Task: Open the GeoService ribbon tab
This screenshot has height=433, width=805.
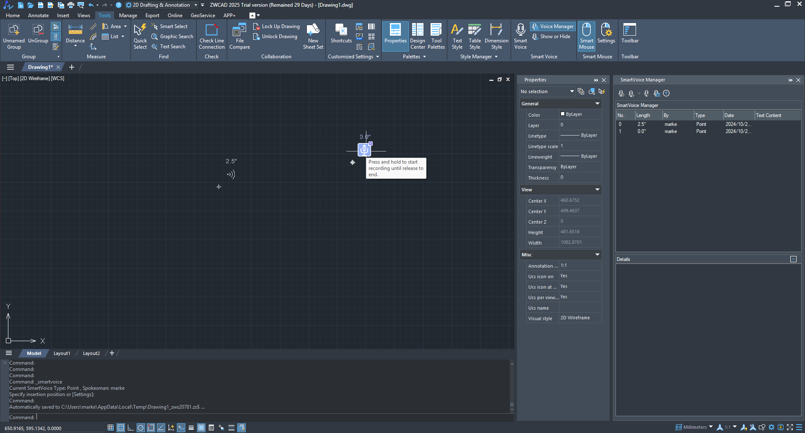Action: (x=203, y=16)
